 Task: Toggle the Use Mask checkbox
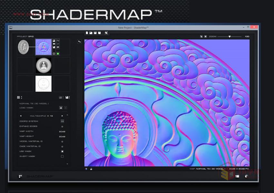click(x=63, y=152)
